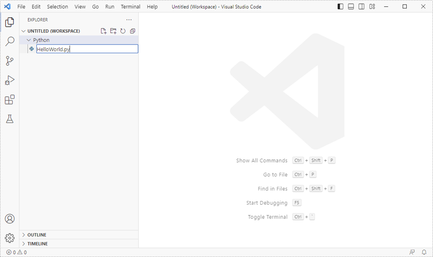
Task: Close the VS Code window
Action: (423, 7)
